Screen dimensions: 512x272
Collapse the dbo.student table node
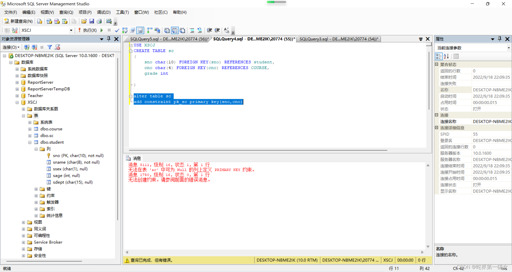[x=30, y=142]
